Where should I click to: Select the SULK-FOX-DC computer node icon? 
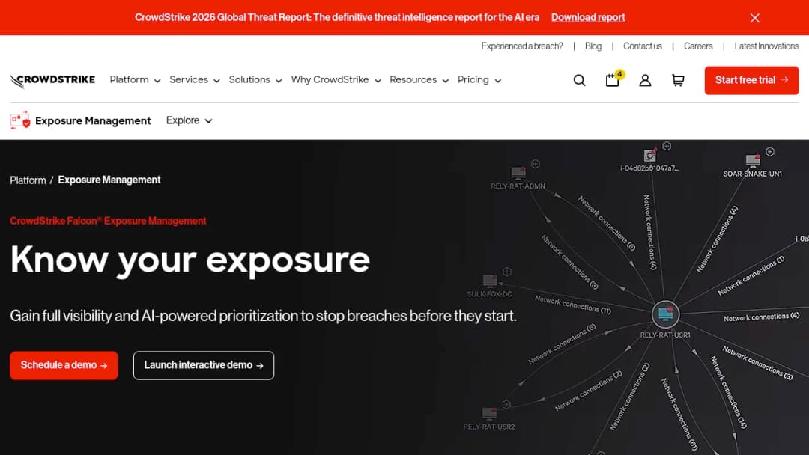pos(490,281)
